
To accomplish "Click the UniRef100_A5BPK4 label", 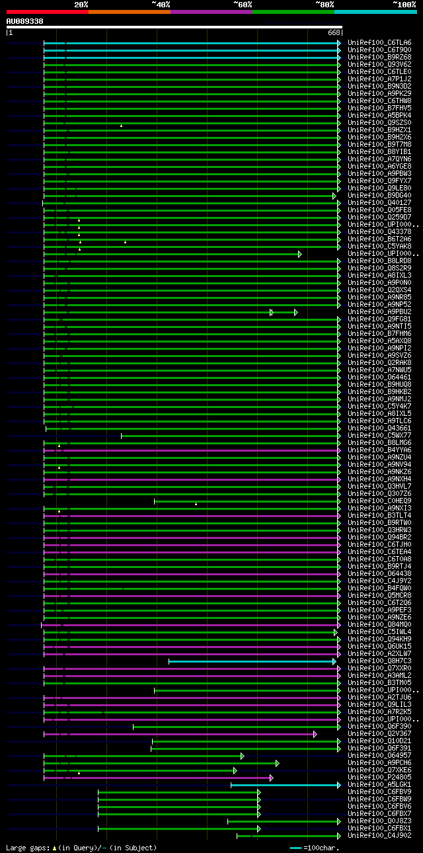I will (379, 115).
